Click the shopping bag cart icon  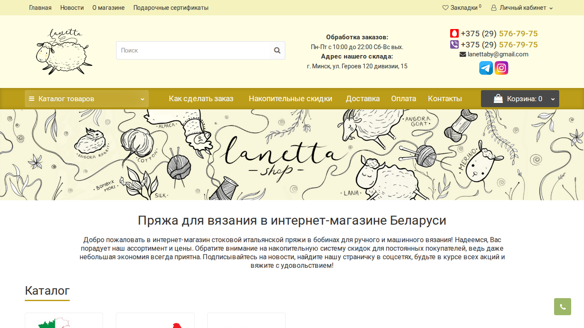[x=498, y=99]
